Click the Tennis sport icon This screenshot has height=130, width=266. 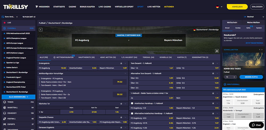pyautogui.click(x=5, y=102)
